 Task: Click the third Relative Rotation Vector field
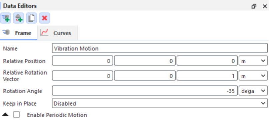[207, 76]
